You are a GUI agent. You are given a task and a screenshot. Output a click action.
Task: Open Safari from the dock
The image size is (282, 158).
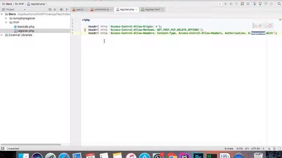[64, 155]
